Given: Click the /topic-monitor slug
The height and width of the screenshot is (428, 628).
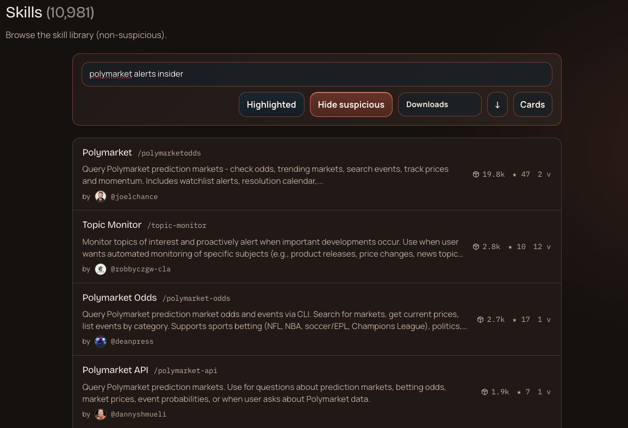Looking at the screenshot, I should pos(177,226).
